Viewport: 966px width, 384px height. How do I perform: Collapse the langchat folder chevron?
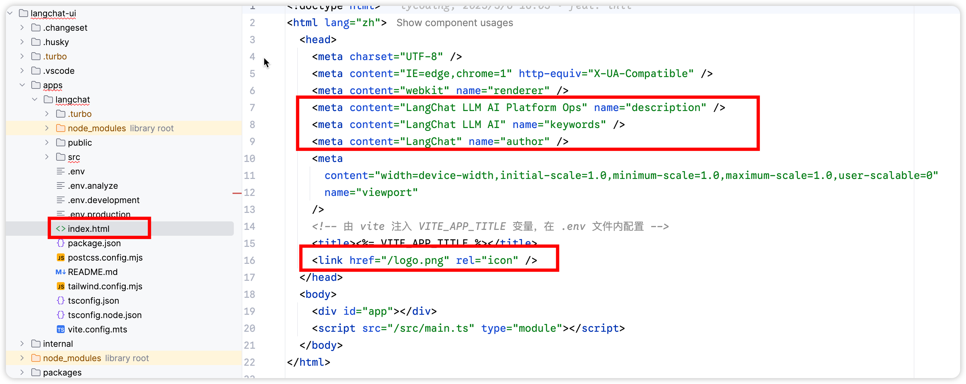coord(35,99)
